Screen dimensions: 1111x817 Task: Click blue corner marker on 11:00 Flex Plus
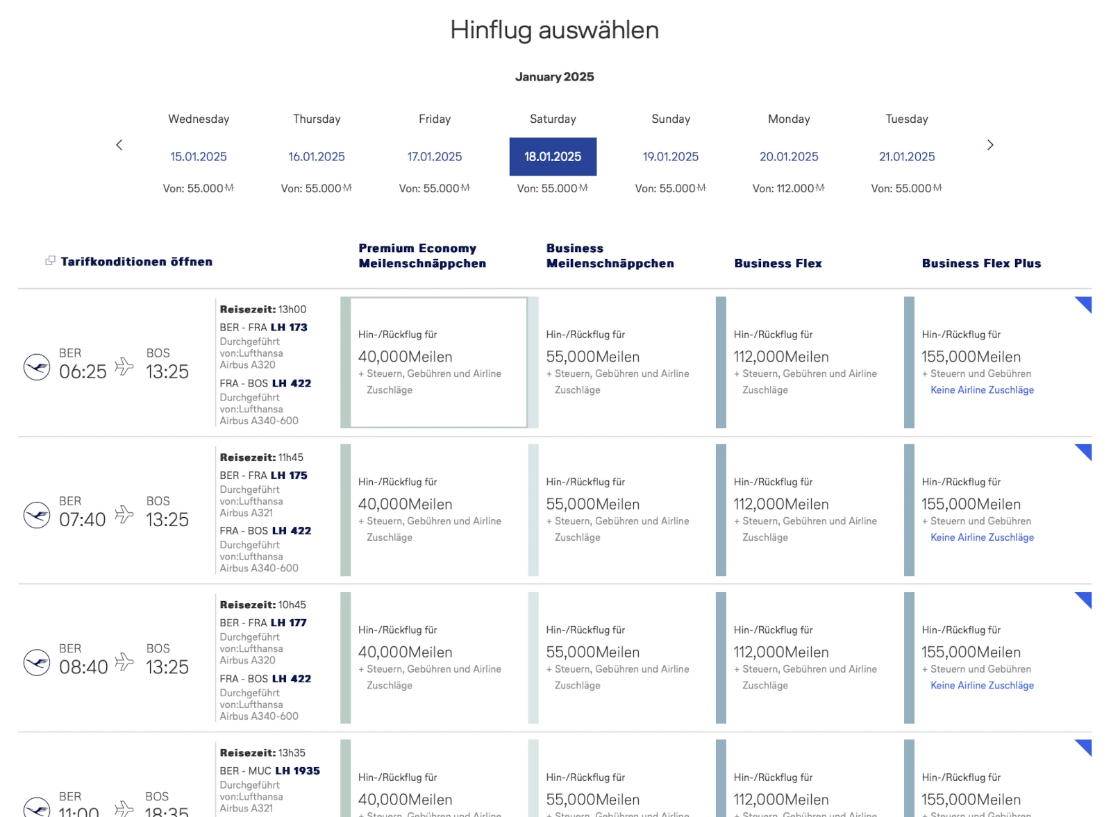click(1085, 746)
